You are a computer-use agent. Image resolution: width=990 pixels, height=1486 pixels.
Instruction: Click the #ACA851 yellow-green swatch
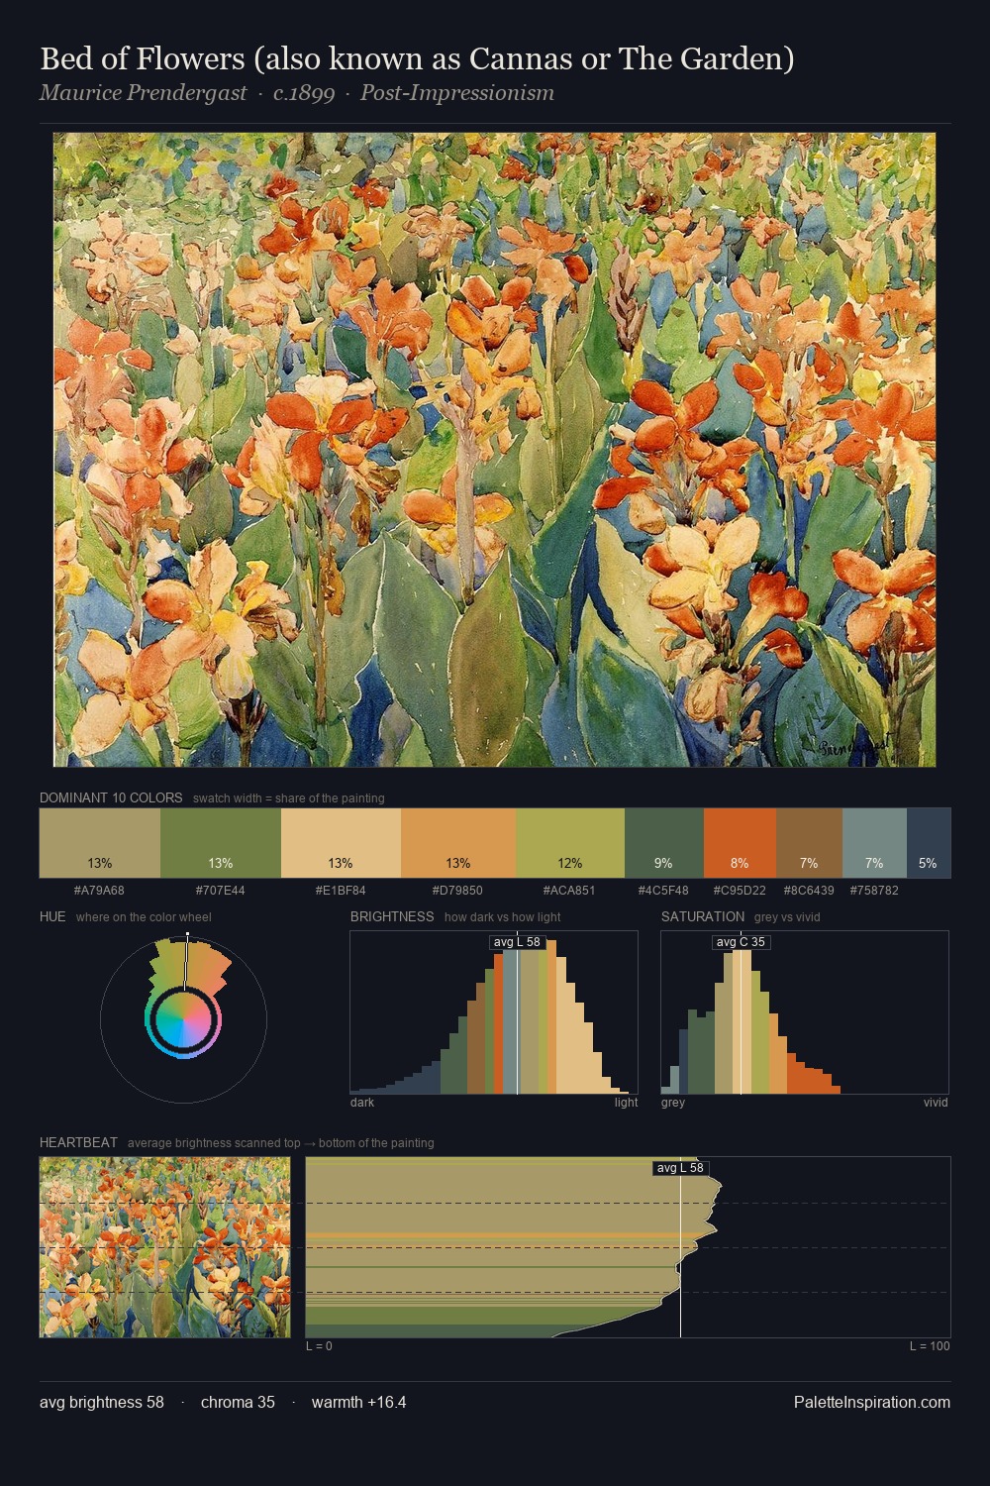coord(570,843)
